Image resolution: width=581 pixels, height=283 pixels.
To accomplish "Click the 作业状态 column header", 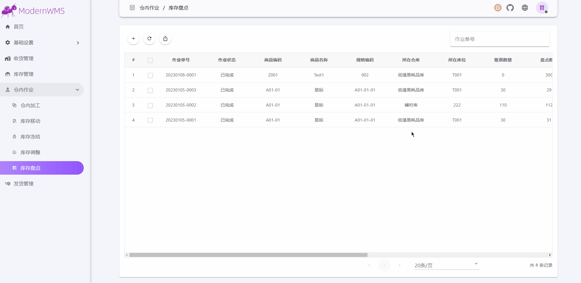I will [x=227, y=60].
